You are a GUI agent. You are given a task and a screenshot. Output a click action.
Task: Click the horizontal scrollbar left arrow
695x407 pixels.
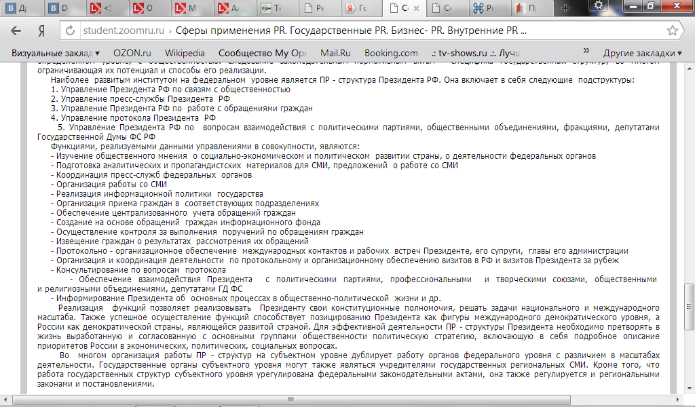pos(5,400)
